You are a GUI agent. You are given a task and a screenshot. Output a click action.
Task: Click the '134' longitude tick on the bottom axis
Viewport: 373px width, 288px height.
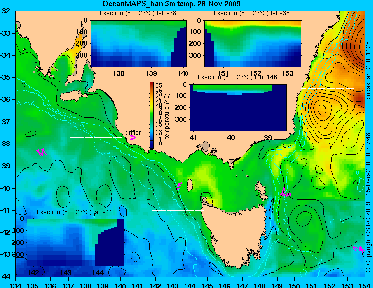[15, 285]
